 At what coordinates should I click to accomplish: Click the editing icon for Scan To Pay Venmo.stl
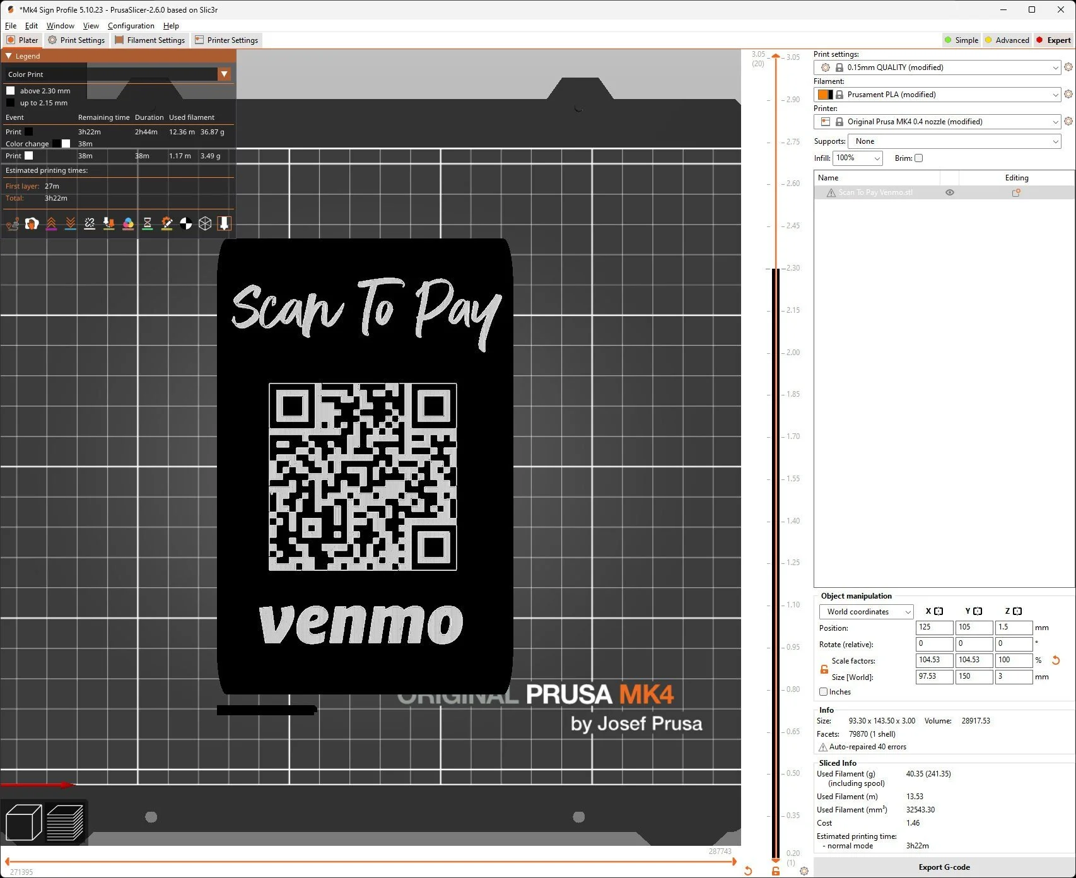(x=1016, y=192)
